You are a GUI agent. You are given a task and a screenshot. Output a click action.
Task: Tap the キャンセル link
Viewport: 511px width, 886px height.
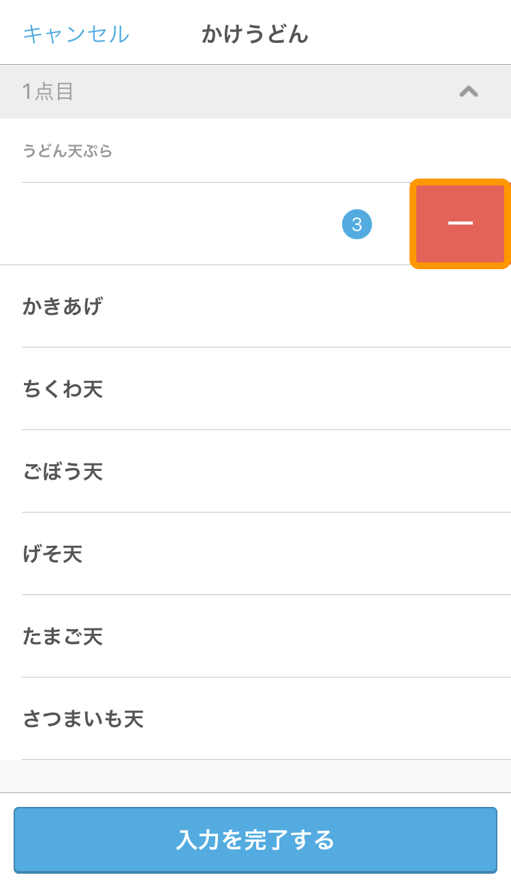coord(76,33)
